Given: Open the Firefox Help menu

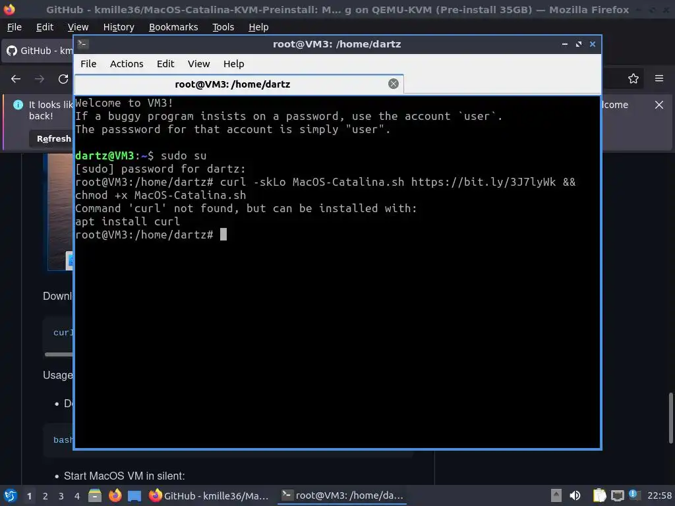Looking at the screenshot, I should 258,27.
